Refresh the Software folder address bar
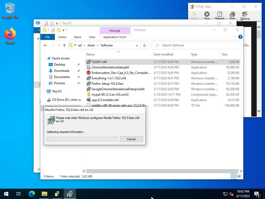 pyautogui.click(x=144, y=45)
